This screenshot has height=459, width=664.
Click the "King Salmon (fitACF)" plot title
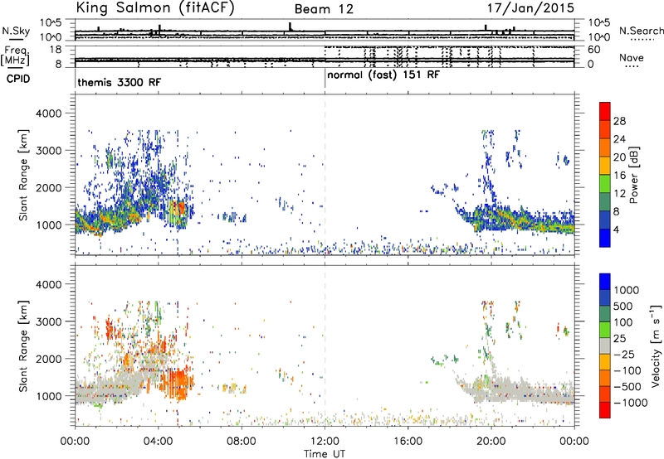pos(155,8)
